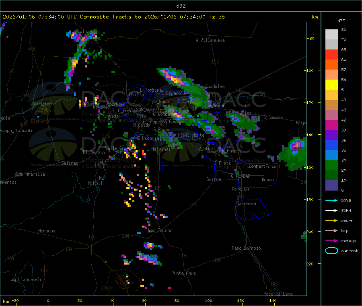Click the L_Malvinas map label

click(x=158, y=149)
